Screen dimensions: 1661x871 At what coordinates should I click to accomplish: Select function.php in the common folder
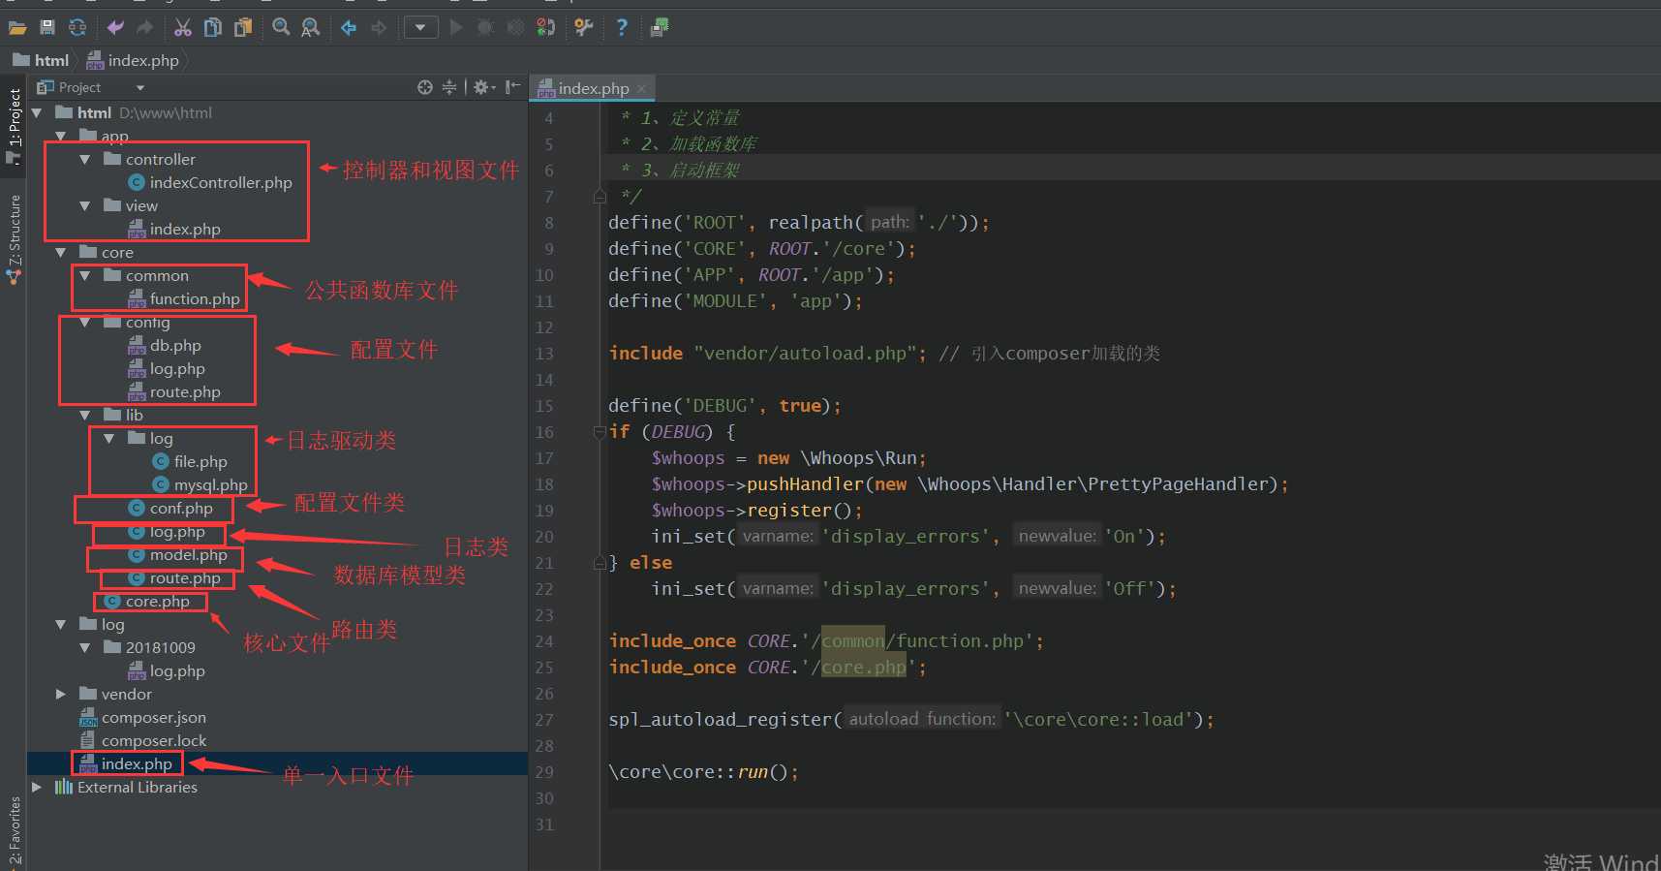[184, 298]
